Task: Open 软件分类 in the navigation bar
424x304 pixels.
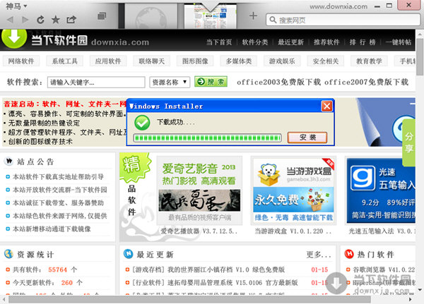Action: [254, 42]
